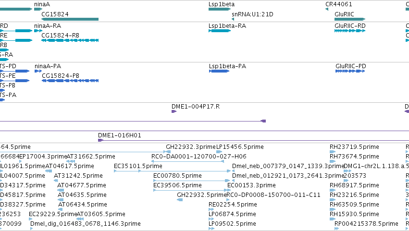Select EST GH22932.3prime
Image resolution: width=409 pixels, height=231 pixels.
click(x=191, y=147)
